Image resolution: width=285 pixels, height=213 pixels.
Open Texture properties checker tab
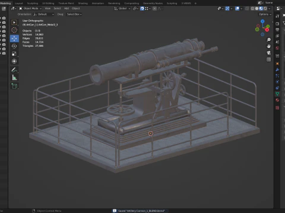click(277, 108)
